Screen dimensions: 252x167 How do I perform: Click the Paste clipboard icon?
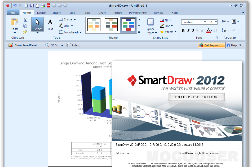click(x=15, y=22)
